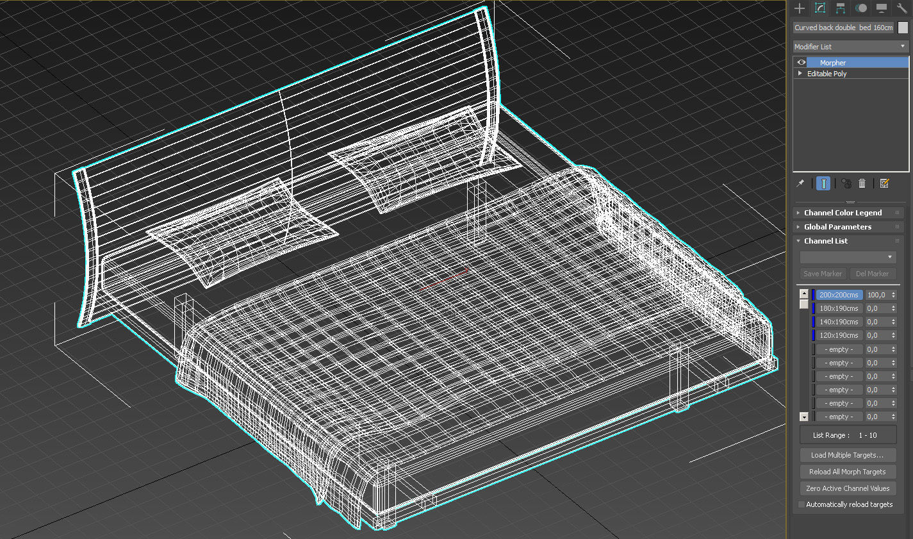Image resolution: width=913 pixels, height=539 pixels.
Task: Click the 180x190cms channel value spinner
Action: 893,308
